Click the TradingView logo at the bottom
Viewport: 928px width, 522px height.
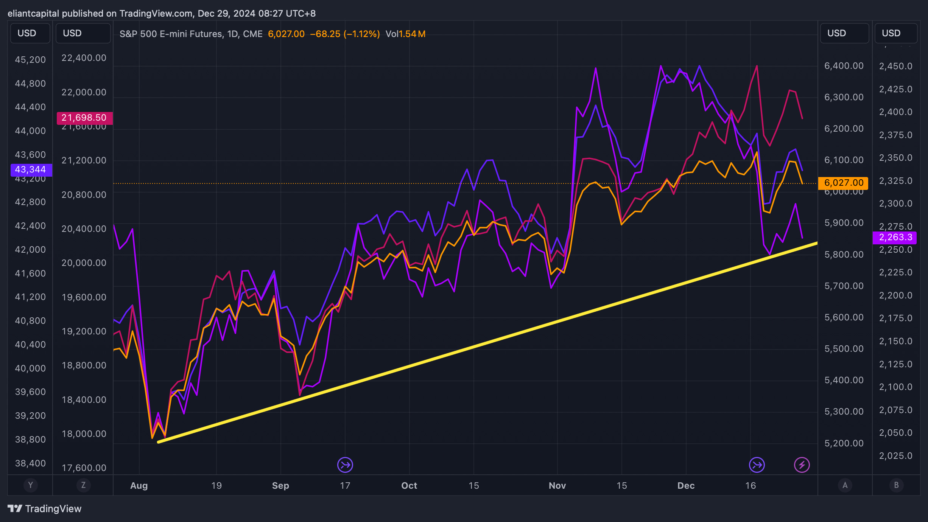click(x=45, y=509)
